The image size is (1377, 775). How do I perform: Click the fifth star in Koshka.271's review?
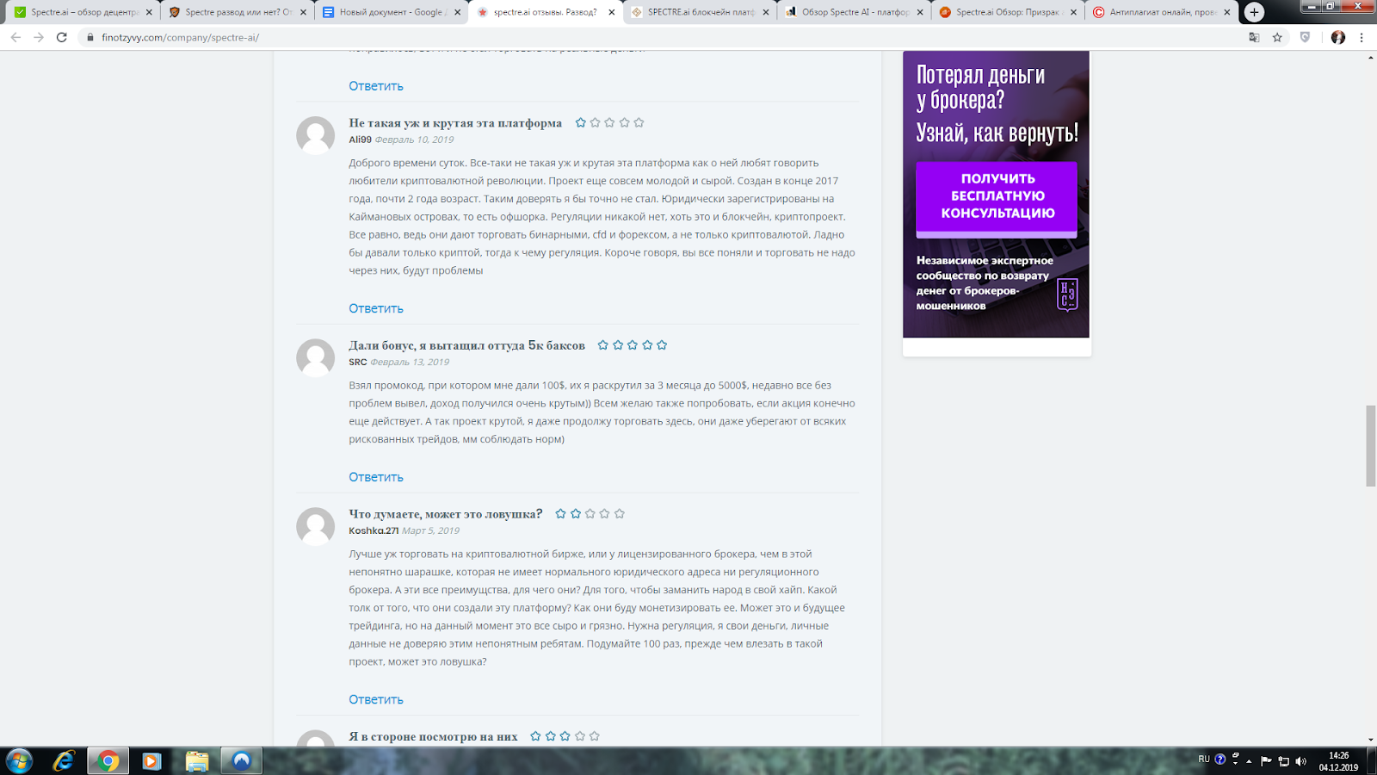click(620, 513)
